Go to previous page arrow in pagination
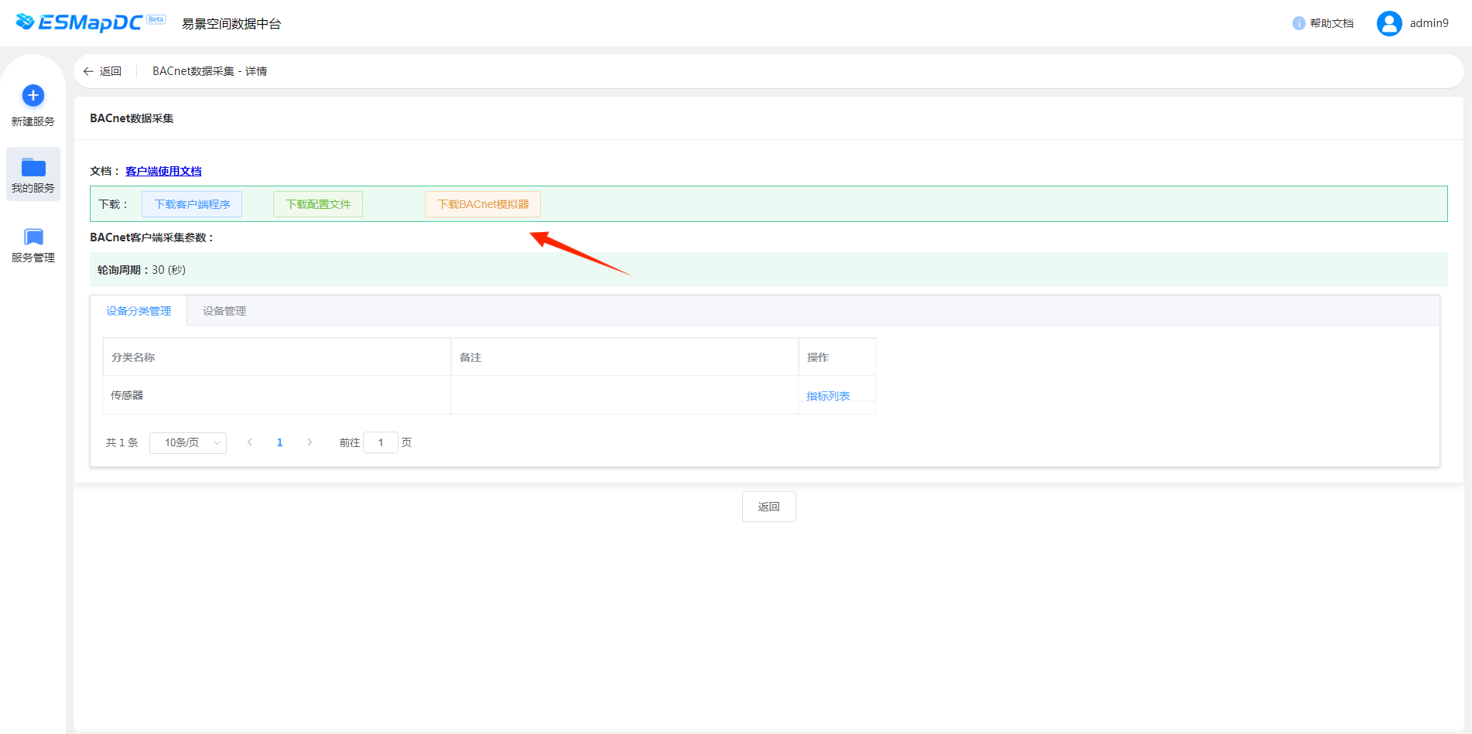 click(250, 442)
